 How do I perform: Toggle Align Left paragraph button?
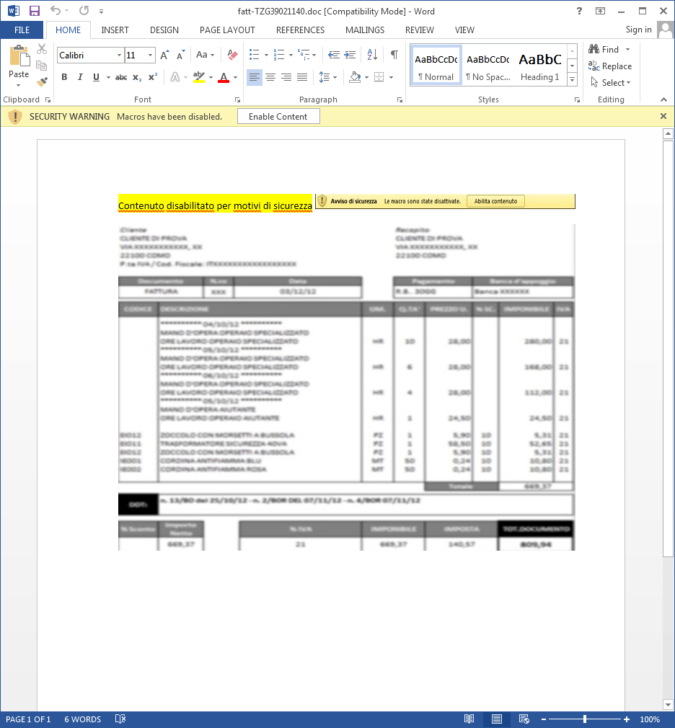pos(254,77)
